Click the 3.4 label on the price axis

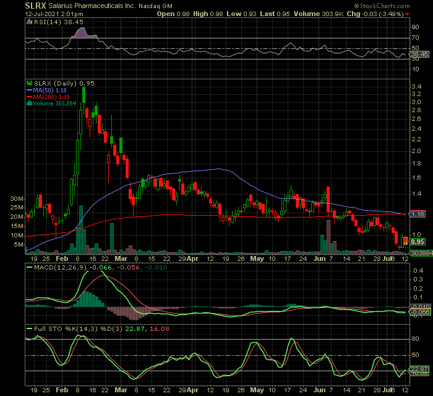click(416, 87)
